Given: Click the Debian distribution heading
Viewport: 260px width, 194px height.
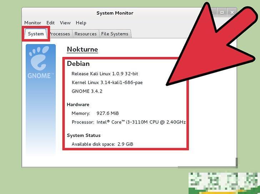Looking at the screenshot, I should pyautogui.click(x=78, y=64).
